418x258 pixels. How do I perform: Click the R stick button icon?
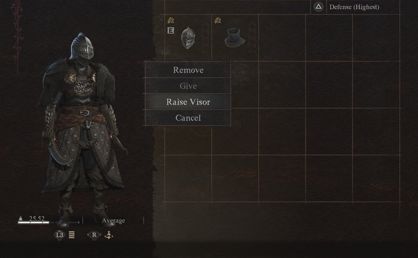94,235
